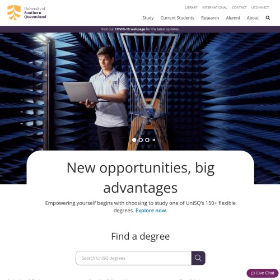This screenshot has width=280, height=280.
Task: Open the Study menu
Action: coord(148,18)
